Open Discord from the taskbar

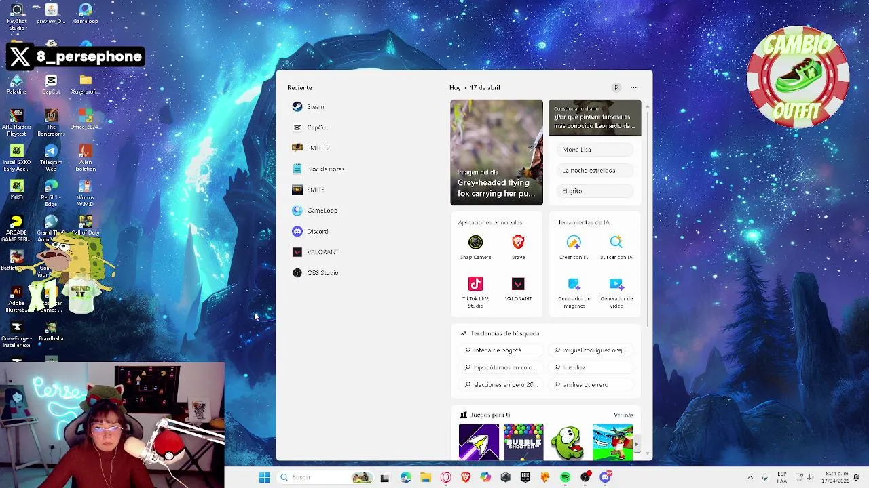coord(605,477)
